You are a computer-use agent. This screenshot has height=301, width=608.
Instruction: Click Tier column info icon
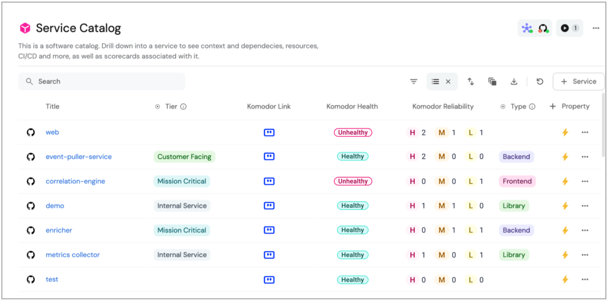click(x=183, y=106)
